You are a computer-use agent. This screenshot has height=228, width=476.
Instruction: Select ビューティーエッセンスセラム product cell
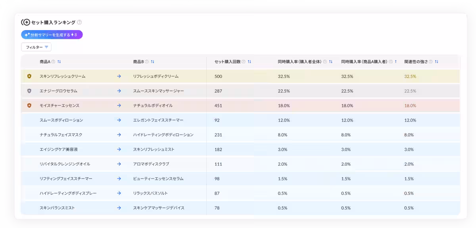158,179
